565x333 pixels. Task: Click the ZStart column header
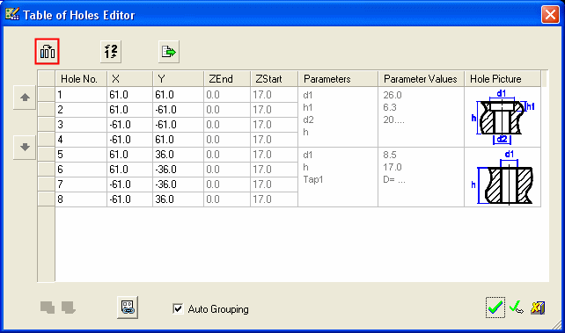pyautogui.click(x=275, y=79)
